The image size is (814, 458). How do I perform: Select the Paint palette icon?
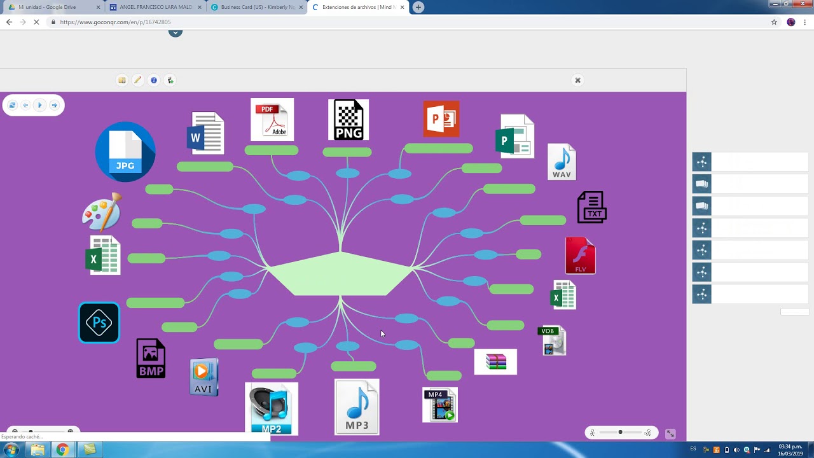[x=102, y=212]
